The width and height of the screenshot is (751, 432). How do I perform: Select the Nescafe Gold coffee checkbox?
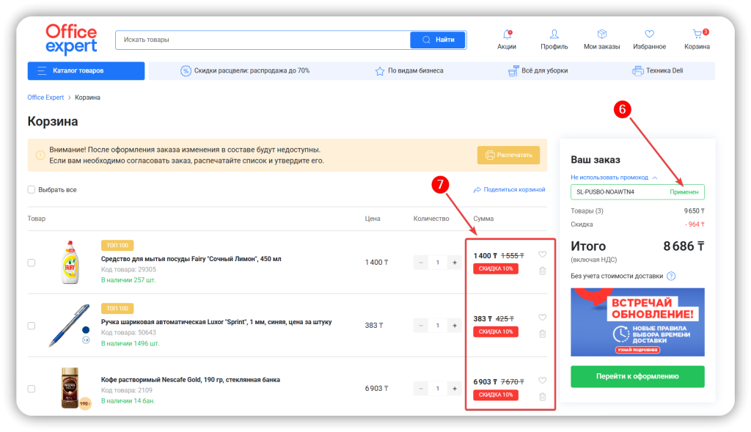point(32,389)
